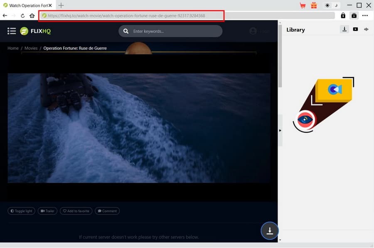Open a new browser tab with plus button

pyautogui.click(x=61, y=5)
